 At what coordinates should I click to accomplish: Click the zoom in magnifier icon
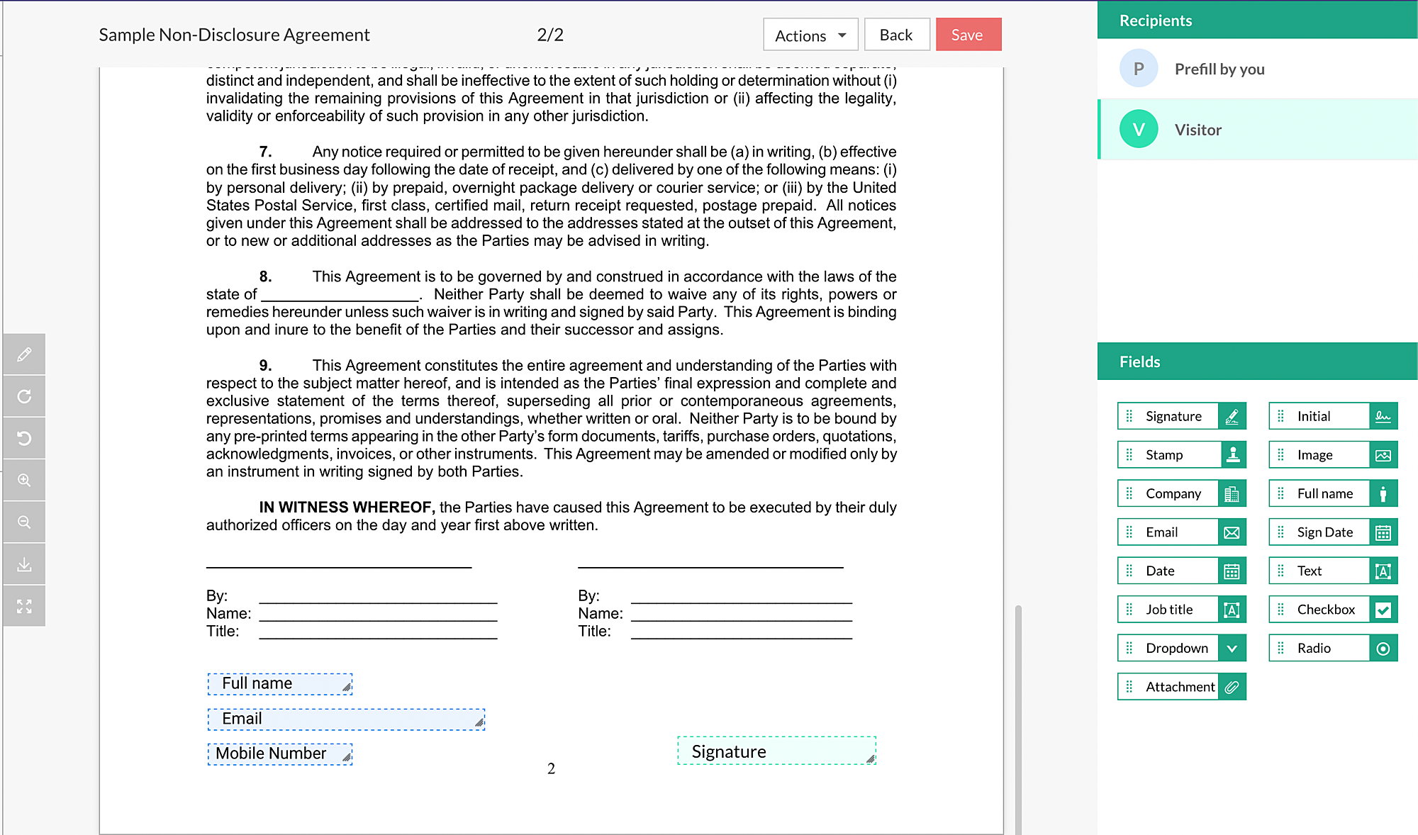pos(24,480)
